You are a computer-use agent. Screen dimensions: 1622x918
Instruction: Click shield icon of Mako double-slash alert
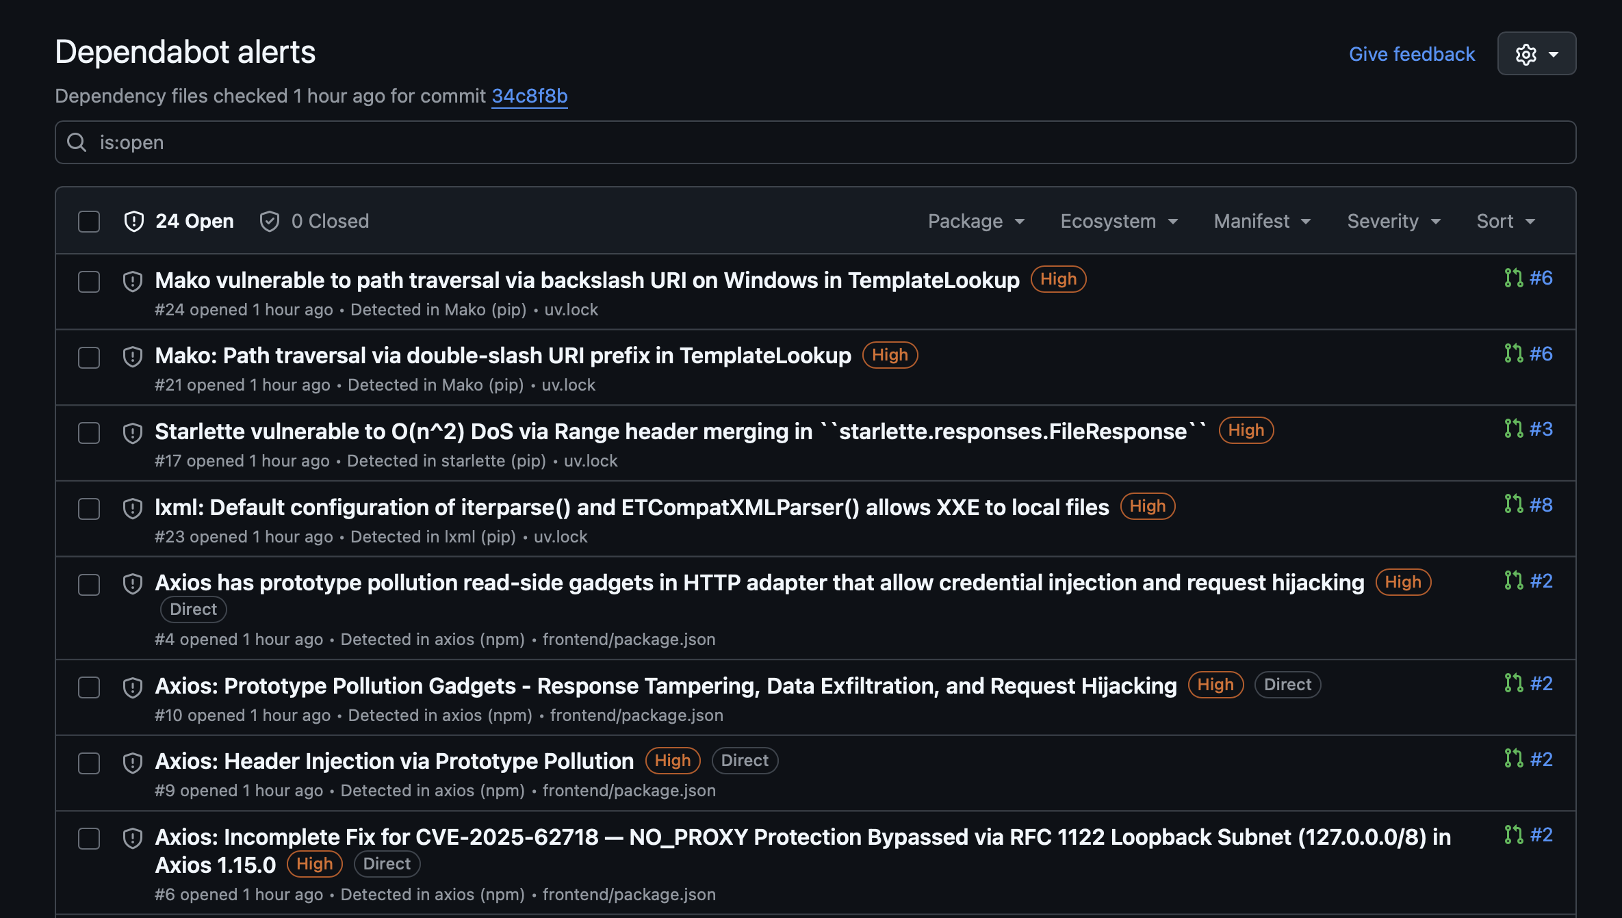point(133,356)
